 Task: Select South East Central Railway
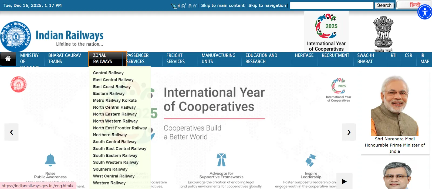coord(120,149)
